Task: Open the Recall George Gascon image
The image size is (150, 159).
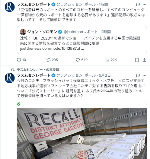Action: click(82, 133)
